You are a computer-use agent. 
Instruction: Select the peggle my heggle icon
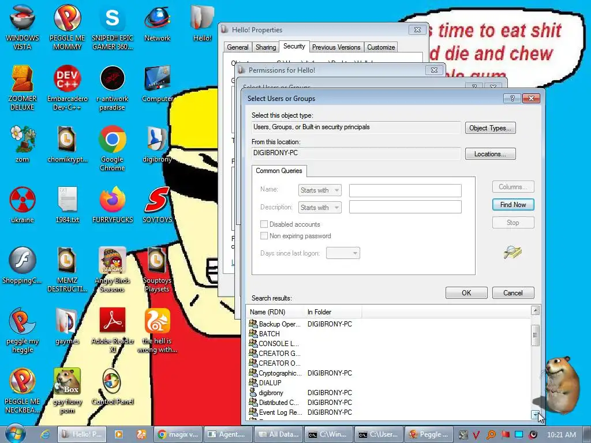pyautogui.click(x=23, y=331)
